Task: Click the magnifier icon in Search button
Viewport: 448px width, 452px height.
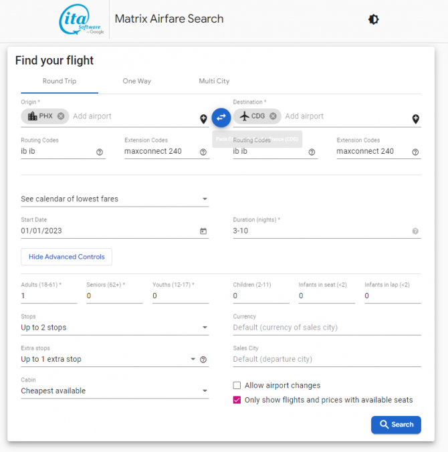Action: tap(384, 425)
